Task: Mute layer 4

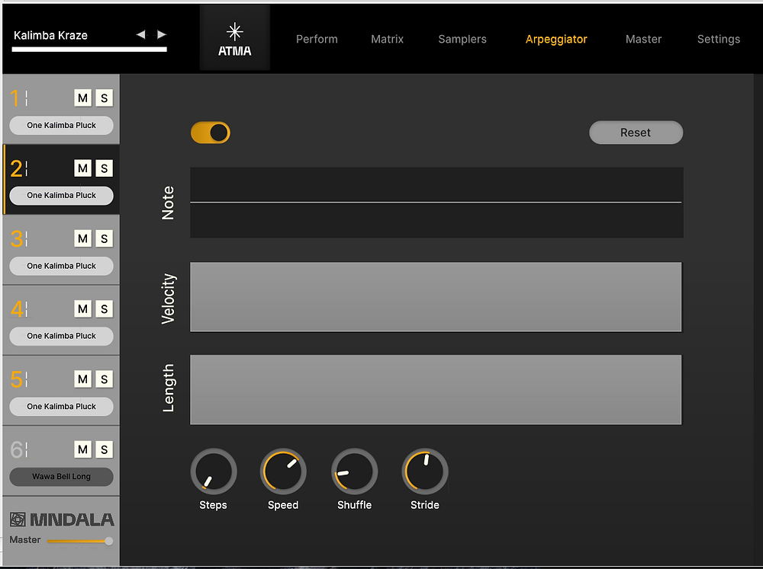Action: (x=82, y=309)
